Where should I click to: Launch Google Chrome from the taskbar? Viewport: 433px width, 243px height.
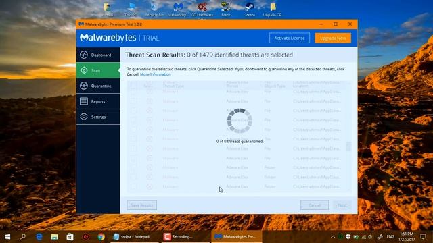pos(101,237)
